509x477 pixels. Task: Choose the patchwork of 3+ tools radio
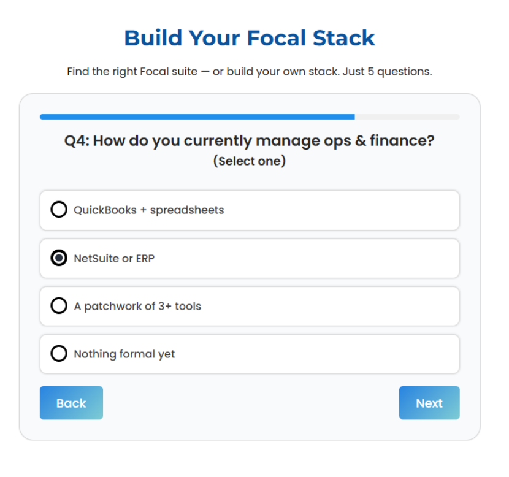pyautogui.click(x=59, y=306)
